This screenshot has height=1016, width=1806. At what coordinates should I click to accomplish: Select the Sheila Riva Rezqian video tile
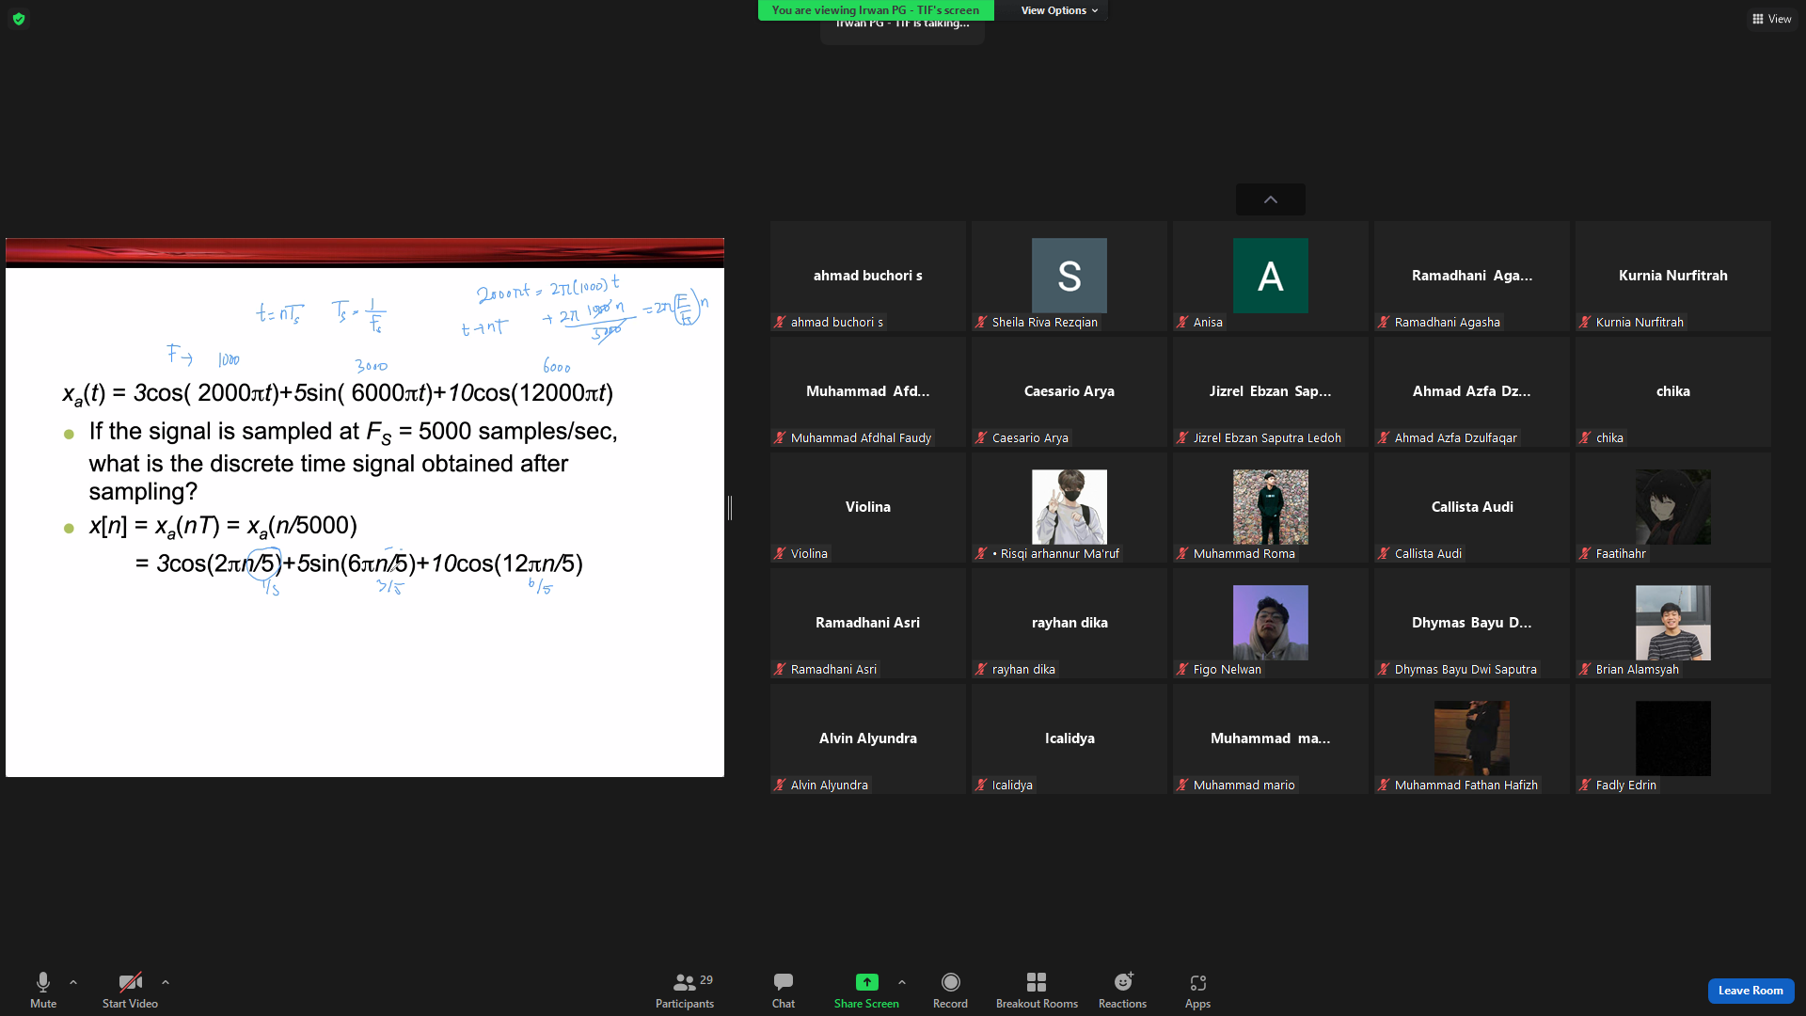[x=1069, y=276]
